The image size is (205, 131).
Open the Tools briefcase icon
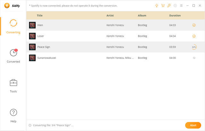(x=13, y=83)
